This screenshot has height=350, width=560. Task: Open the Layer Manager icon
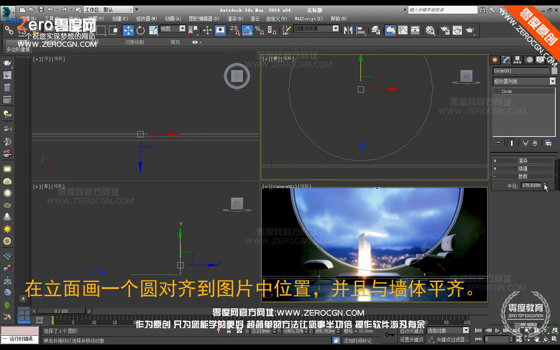tap(376, 30)
